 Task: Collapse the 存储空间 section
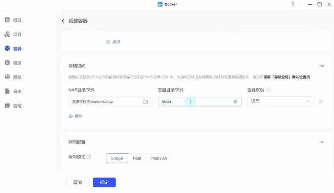click(x=322, y=66)
